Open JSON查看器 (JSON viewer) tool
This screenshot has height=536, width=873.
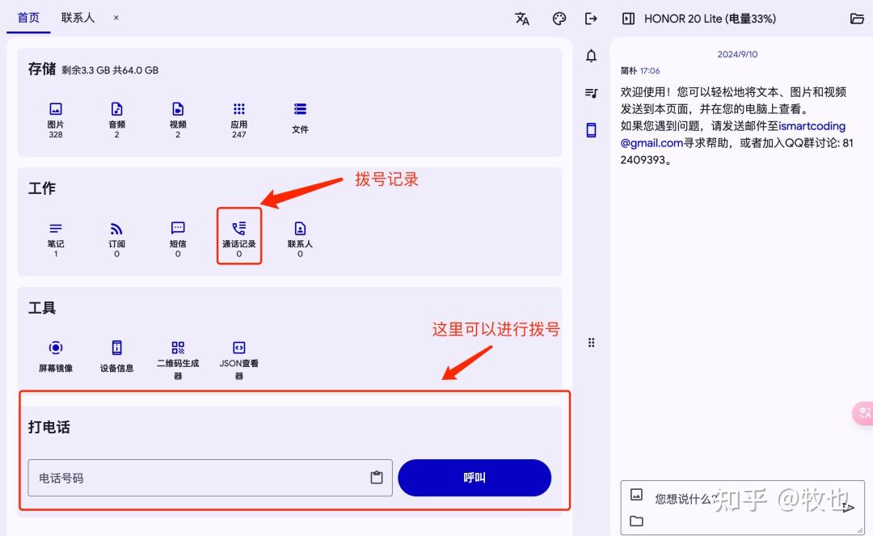point(238,360)
